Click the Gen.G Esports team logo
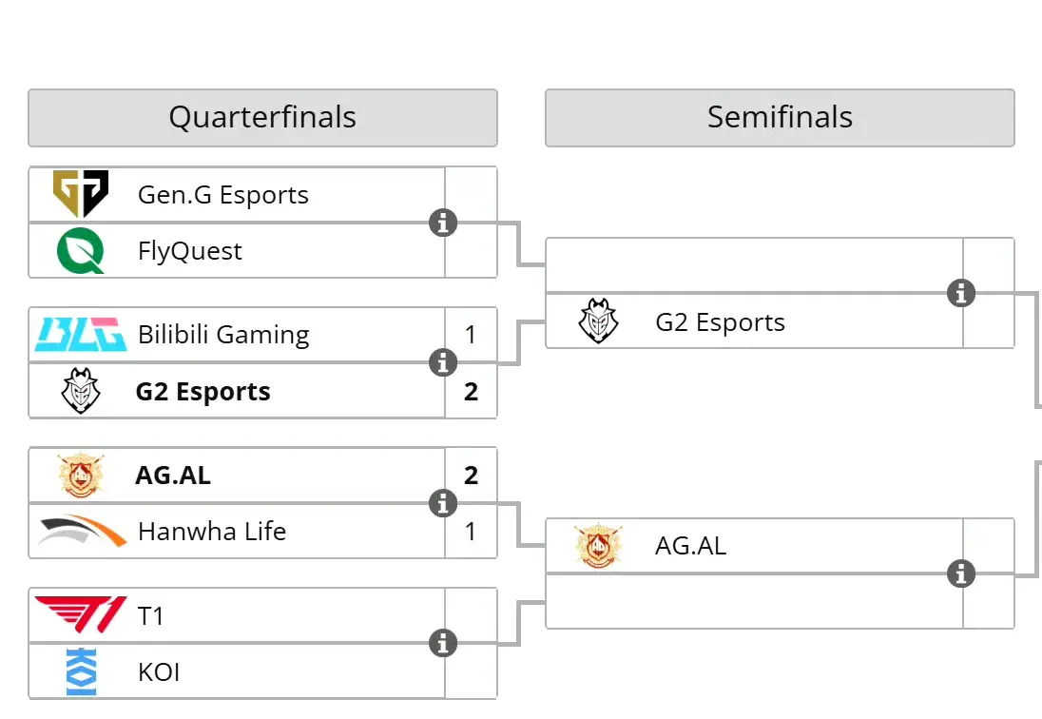The height and width of the screenshot is (719, 1042). (x=81, y=193)
